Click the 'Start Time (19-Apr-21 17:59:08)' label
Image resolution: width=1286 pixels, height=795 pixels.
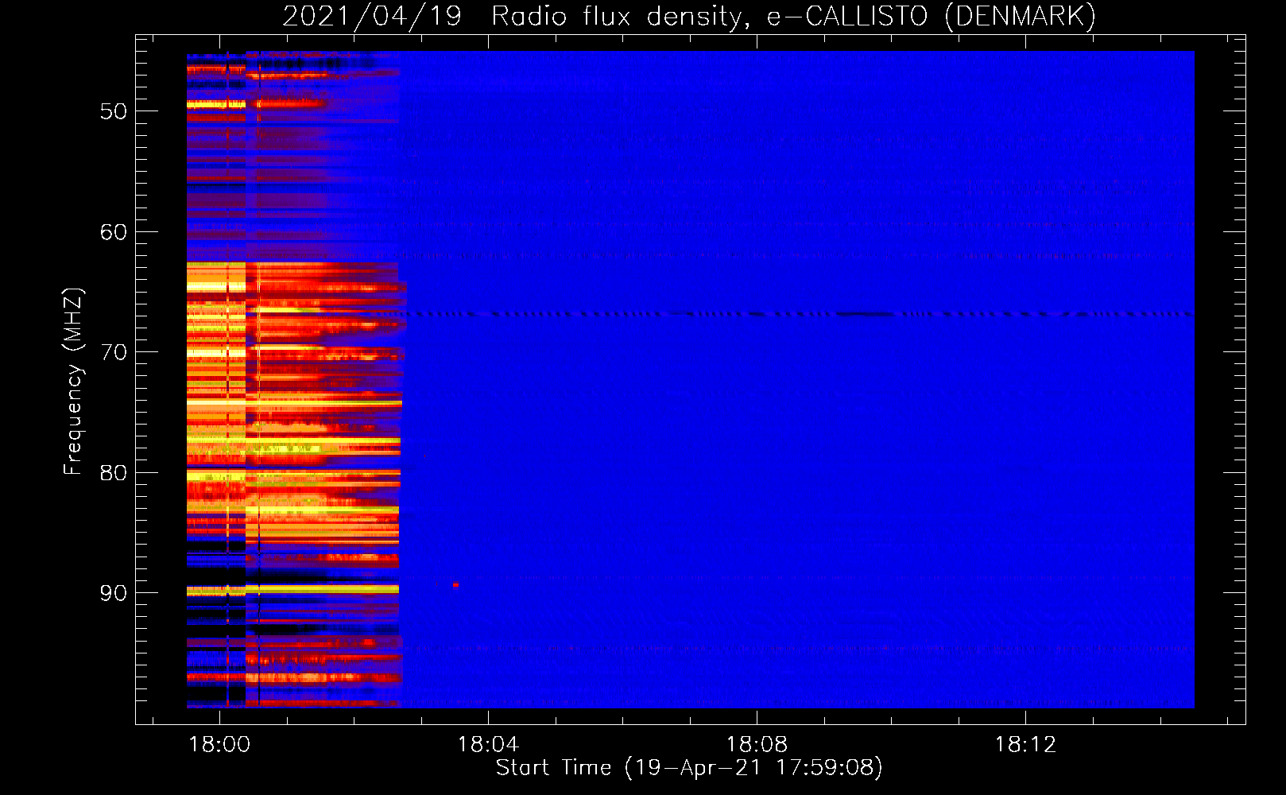click(x=689, y=768)
